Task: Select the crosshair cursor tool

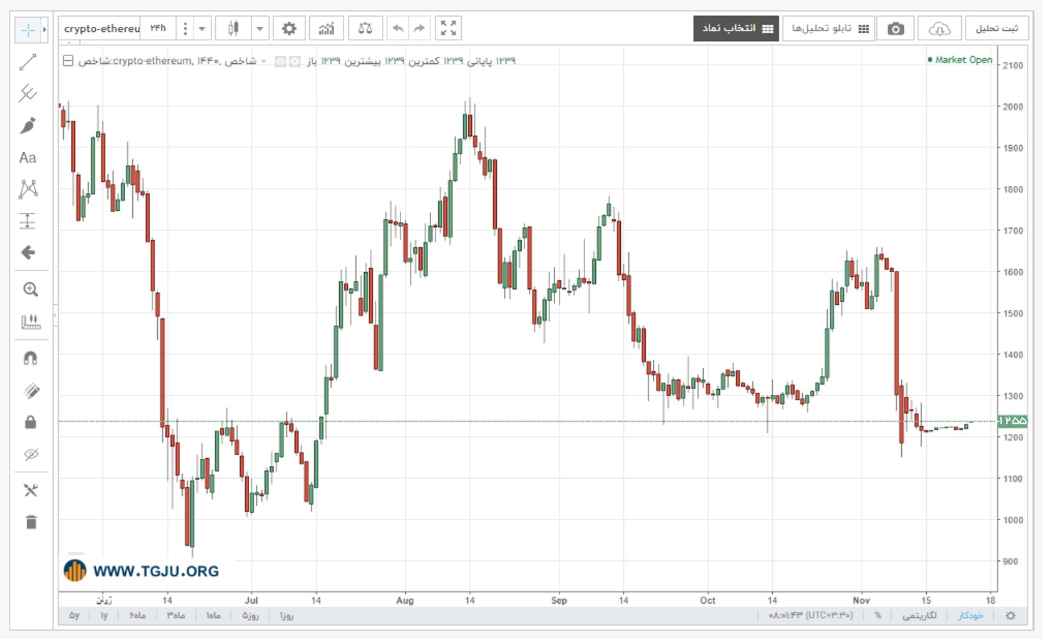Action: [28, 29]
